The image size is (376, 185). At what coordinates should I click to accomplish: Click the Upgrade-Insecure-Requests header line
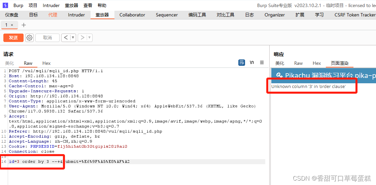point(46,91)
